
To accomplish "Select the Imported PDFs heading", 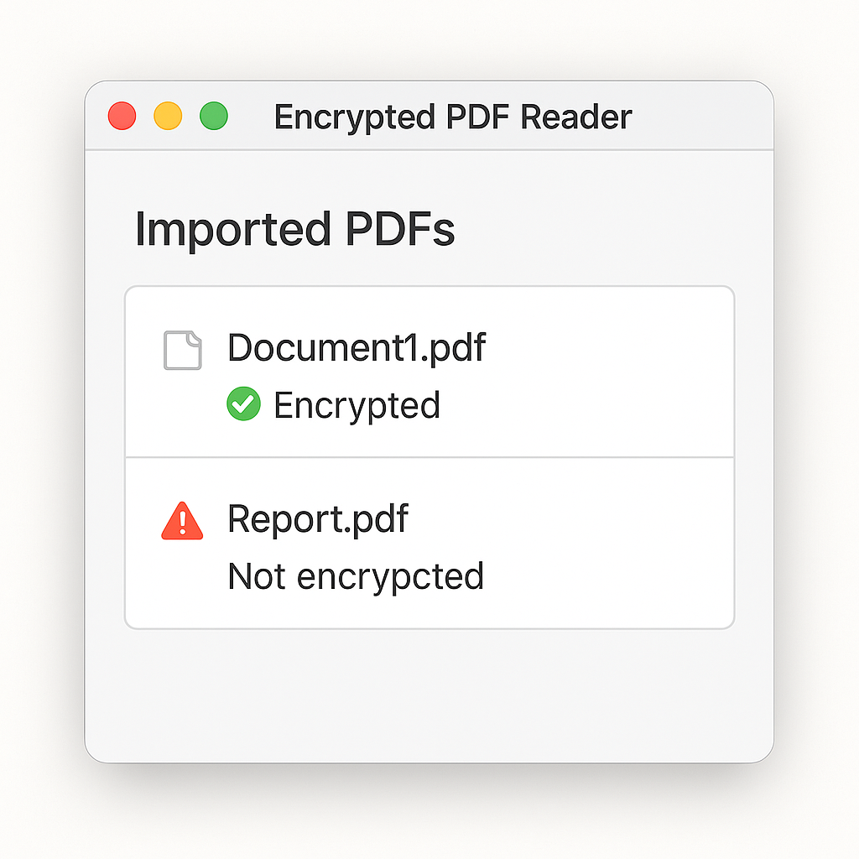I will [295, 230].
